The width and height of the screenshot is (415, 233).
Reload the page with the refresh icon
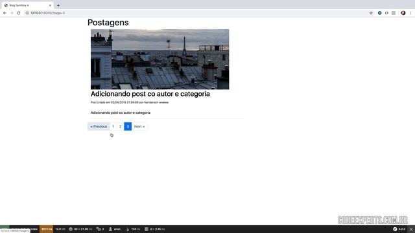pyautogui.click(x=19, y=13)
